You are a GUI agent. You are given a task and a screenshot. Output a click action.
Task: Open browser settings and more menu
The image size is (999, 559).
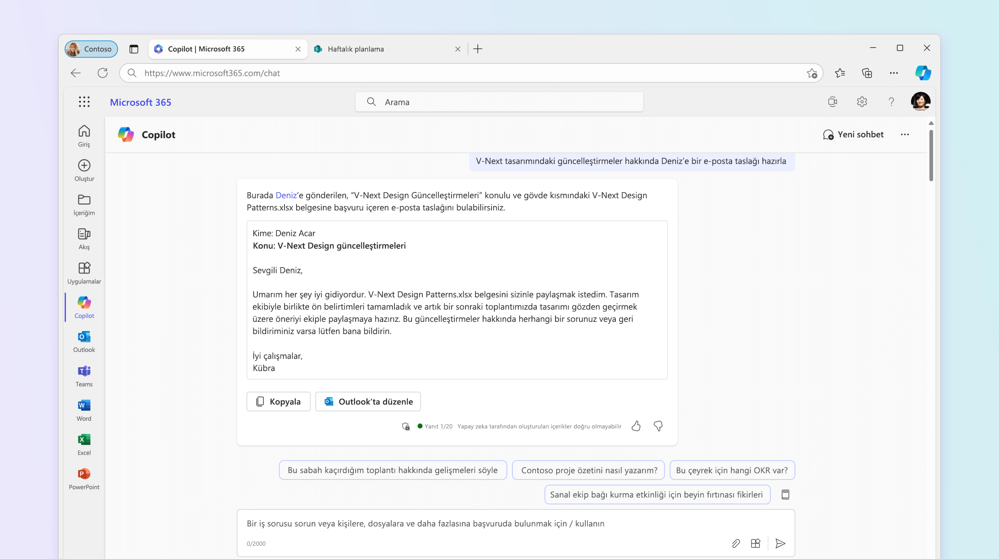pyautogui.click(x=894, y=73)
